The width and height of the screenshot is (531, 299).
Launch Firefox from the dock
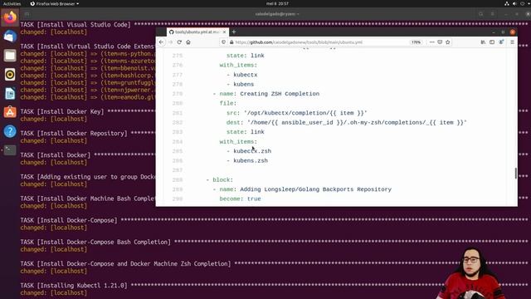tap(10, 17)
